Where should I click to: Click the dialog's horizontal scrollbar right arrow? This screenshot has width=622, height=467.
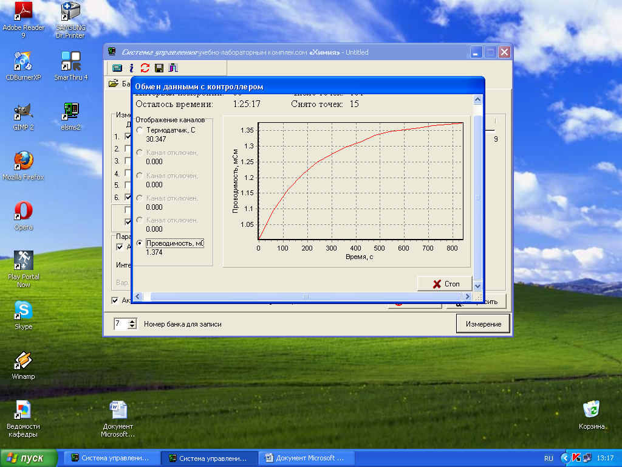[467, 296]
